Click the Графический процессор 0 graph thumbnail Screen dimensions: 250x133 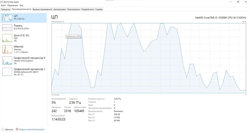(x=7, y=61)
